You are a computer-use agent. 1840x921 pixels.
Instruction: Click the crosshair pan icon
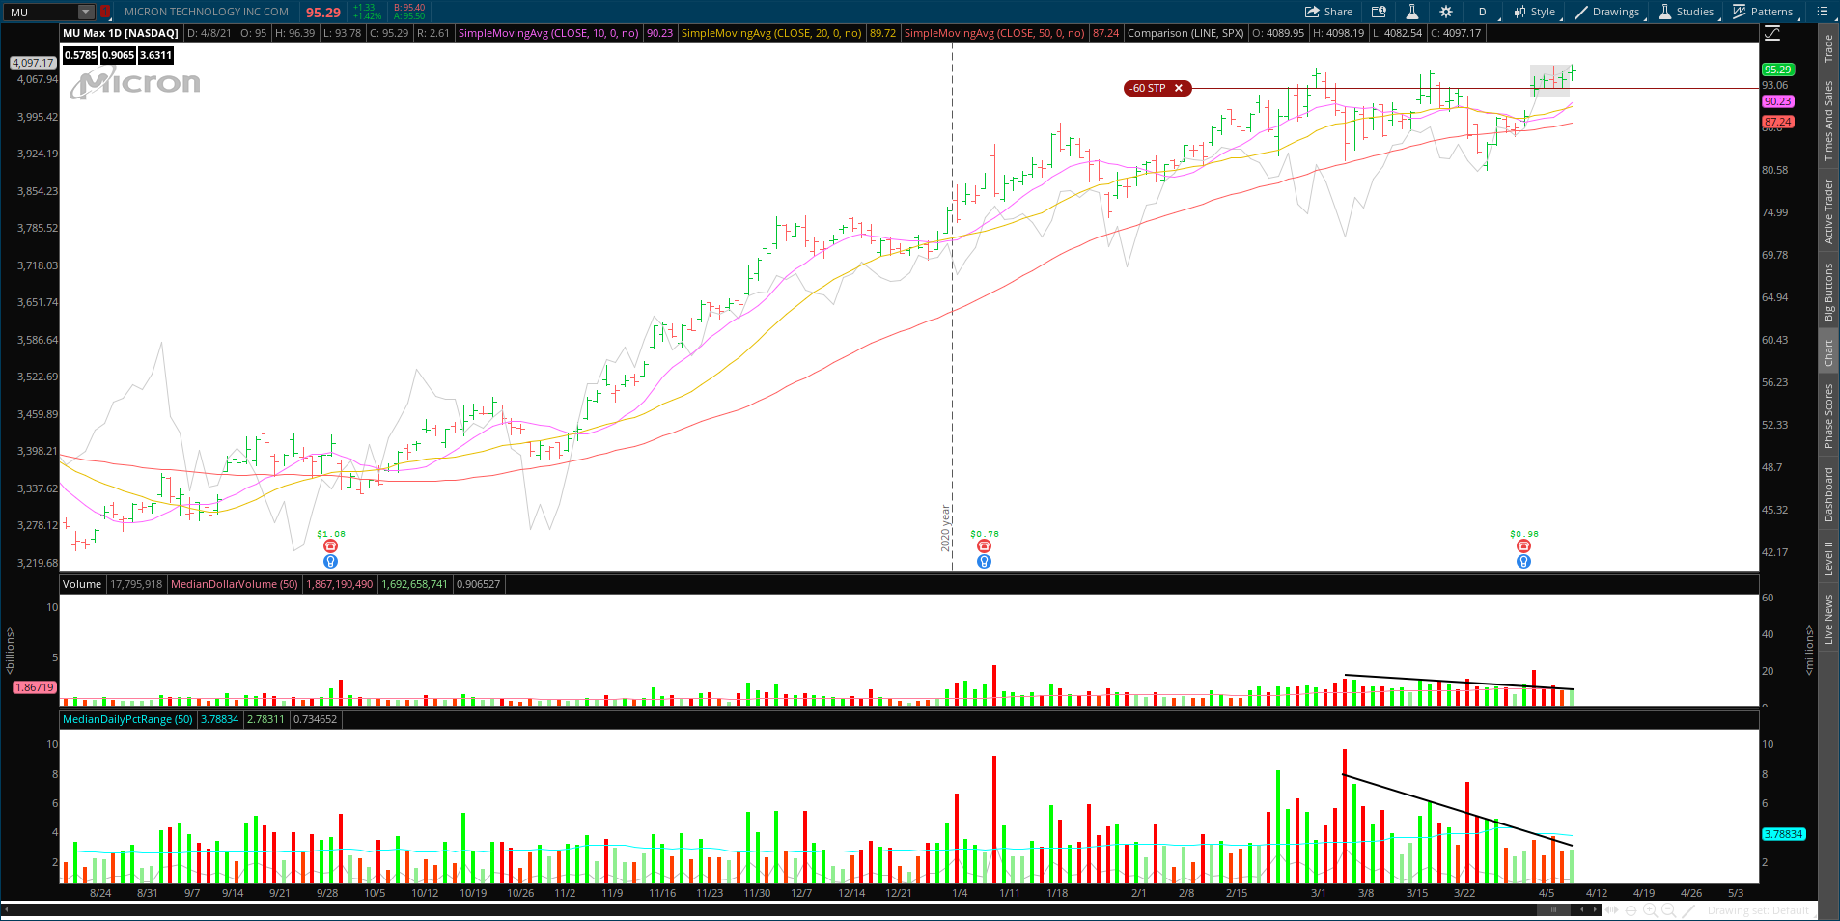(x=1631, y=910)
